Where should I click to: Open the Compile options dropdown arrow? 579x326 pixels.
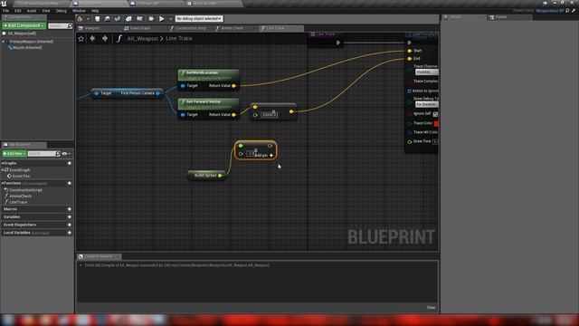pos(88,18)
